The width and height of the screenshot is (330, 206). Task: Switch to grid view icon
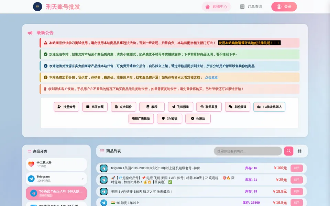300,151
